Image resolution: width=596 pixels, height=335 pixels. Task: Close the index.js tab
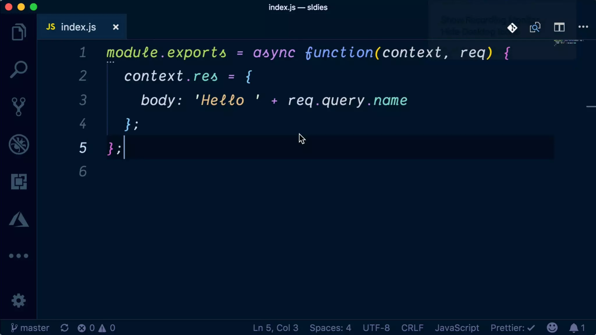(x=116, y=27)
